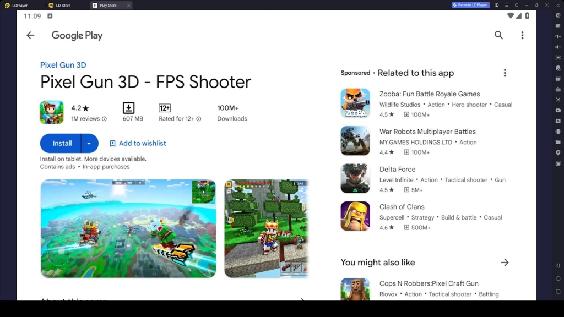
Task: Click the volume up icon in sidebar
Action: 558,36
